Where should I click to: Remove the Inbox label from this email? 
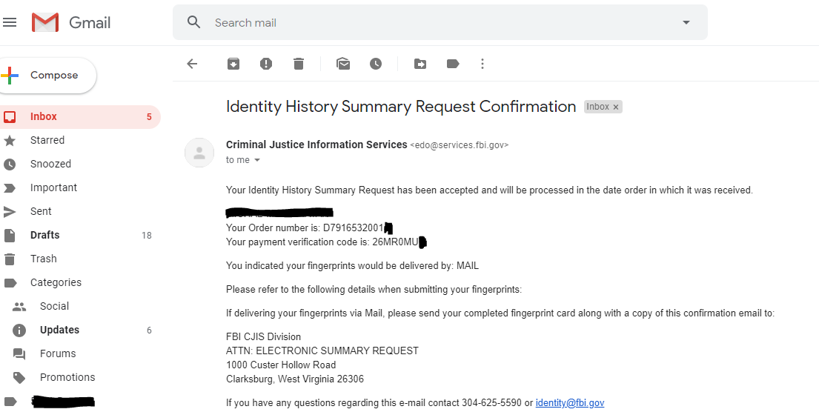coord(616,107)
